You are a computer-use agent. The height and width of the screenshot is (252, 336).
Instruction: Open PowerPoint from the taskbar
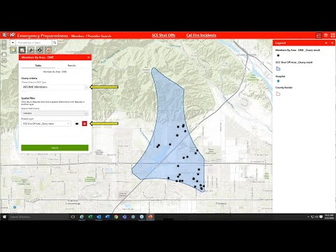[150, 217]
